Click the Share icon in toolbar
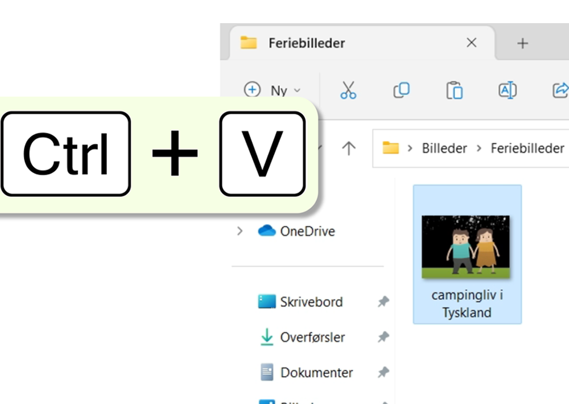 pos(560,90)
